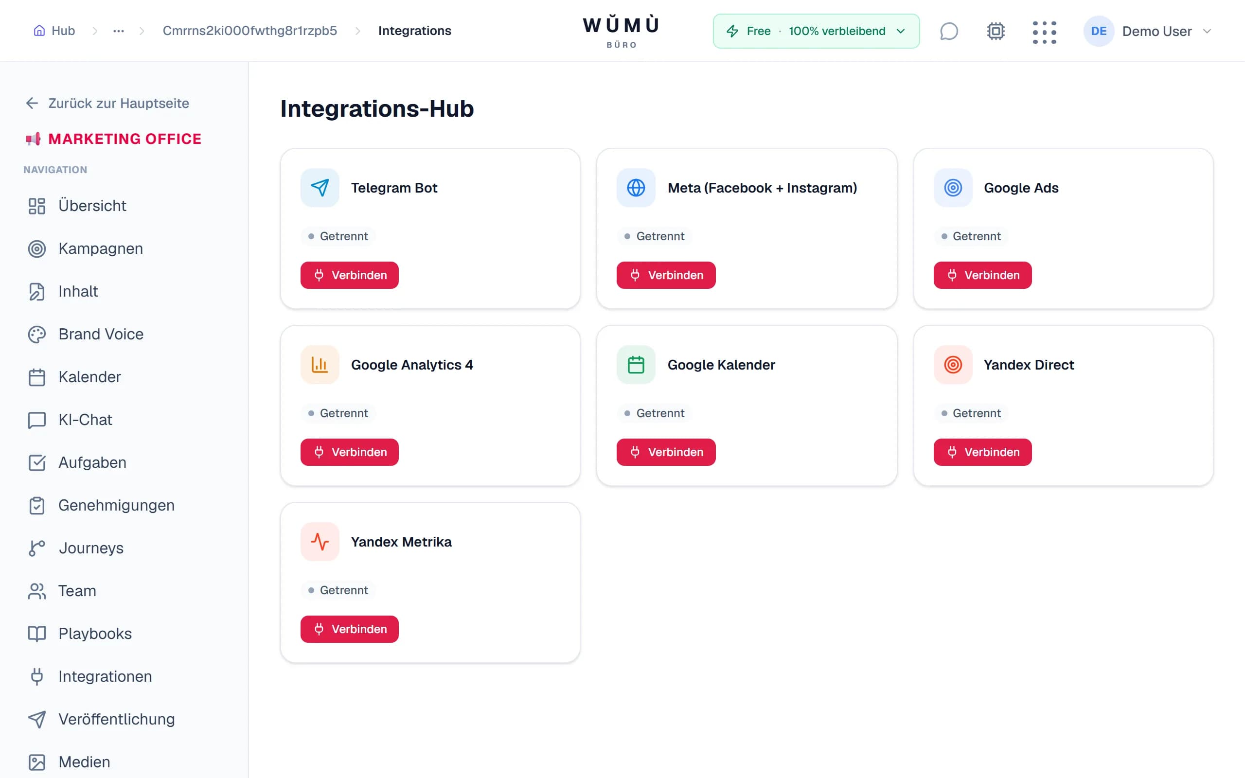Expand the Demo User account menu chevron
Screen dimensions: 1245x778
(1207, 32)
